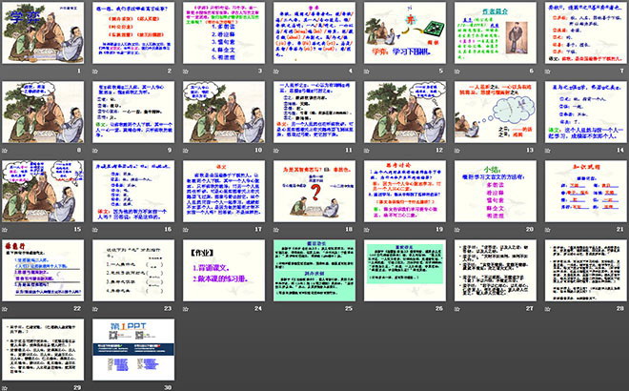
Task: Select slide 25 green background thumbnail
Action: [x=314, y=271]
